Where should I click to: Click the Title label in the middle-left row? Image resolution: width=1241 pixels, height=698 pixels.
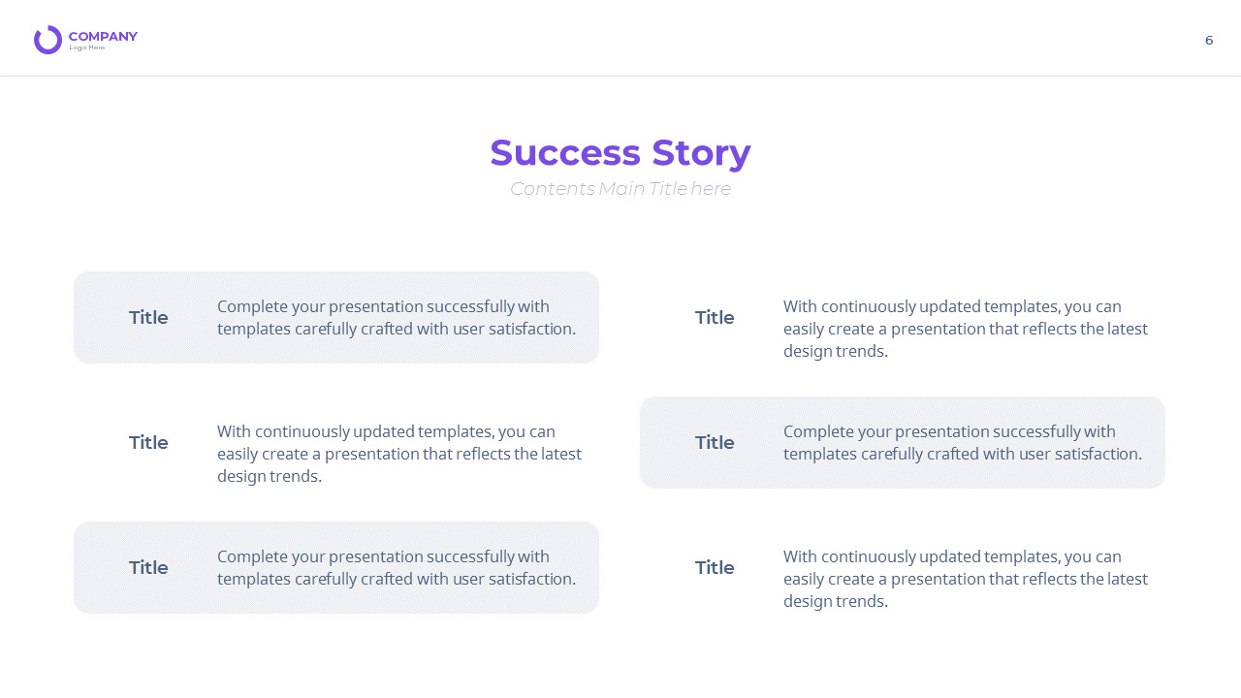[x=148, y=442]
